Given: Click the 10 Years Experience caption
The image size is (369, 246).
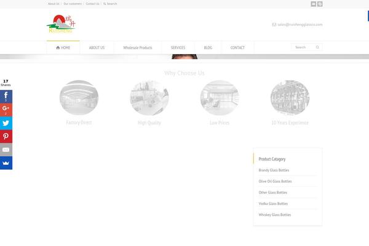Looking at the screenshot, I should coord(290,122).
